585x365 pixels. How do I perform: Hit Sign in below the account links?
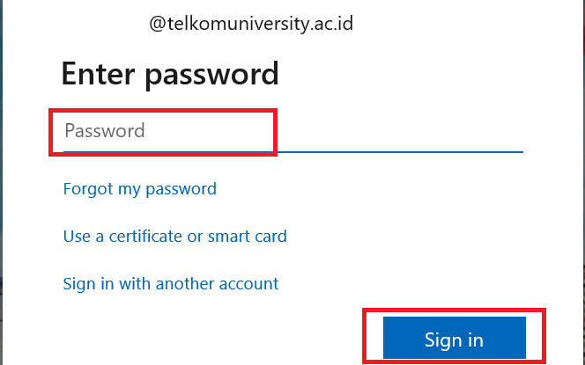coord(454,339)
